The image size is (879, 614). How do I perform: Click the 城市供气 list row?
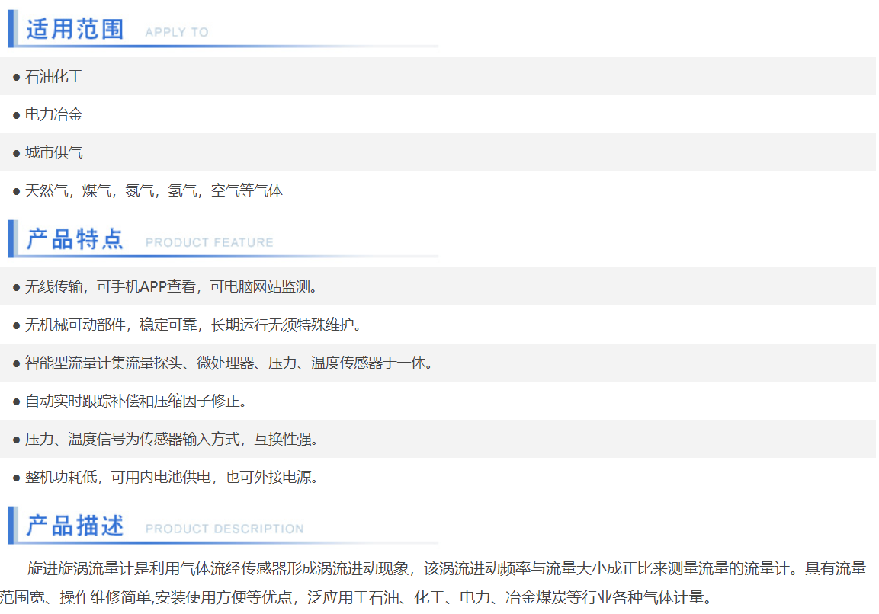(x=53, y=153)
